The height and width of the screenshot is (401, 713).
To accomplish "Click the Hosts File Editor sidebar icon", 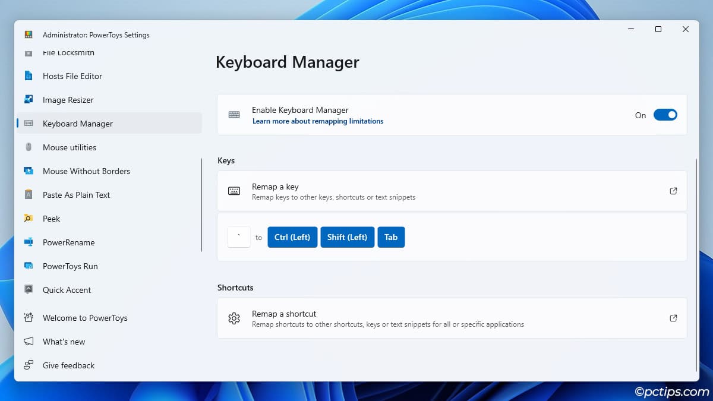I will click(x=29, y=76).
